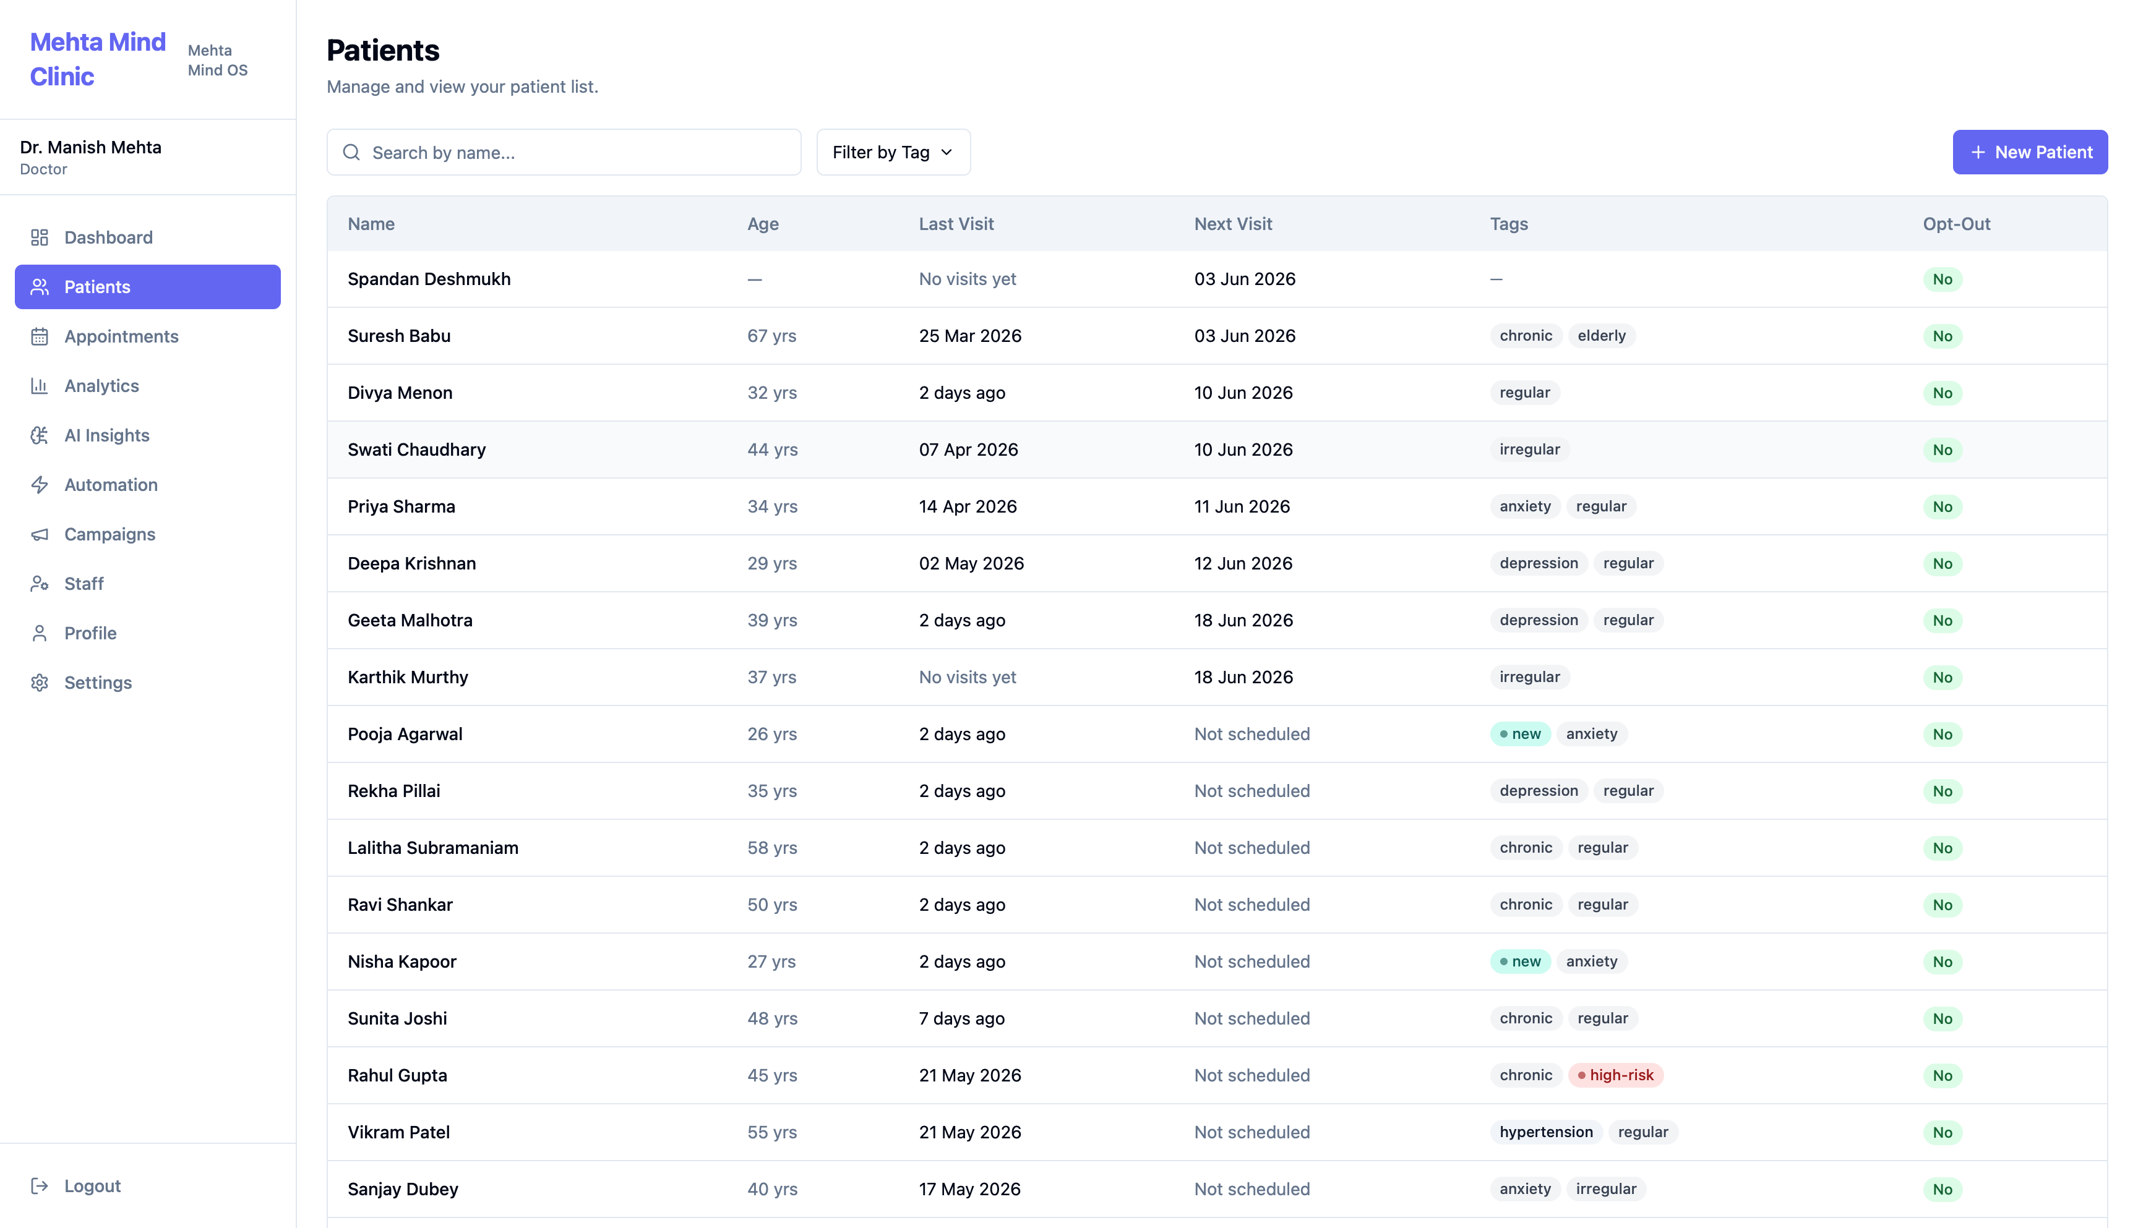Click Karthik Murthy's name

tap(408, 677)
